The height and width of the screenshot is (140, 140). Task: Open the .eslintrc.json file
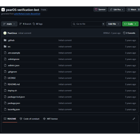click(13, 66)
